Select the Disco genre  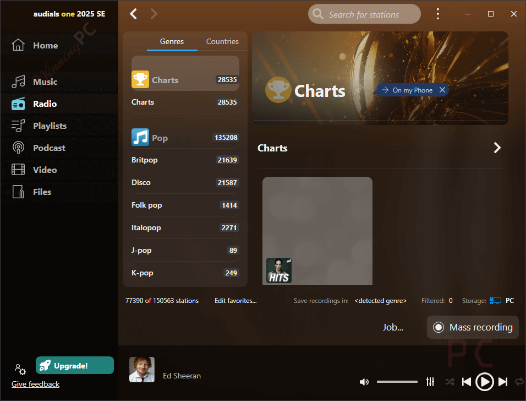(185, 182)
